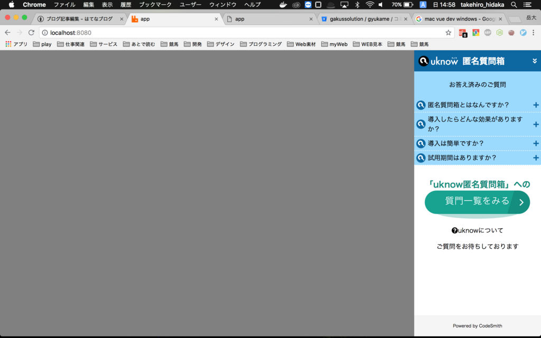Open the プログラミング bookmark folder
This screenshot has width=541, height=338.
(x=261, y=44)
